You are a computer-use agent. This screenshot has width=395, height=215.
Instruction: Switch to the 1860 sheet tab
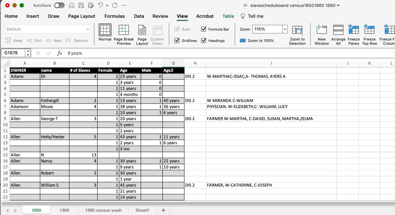click(x=64, y=210)
